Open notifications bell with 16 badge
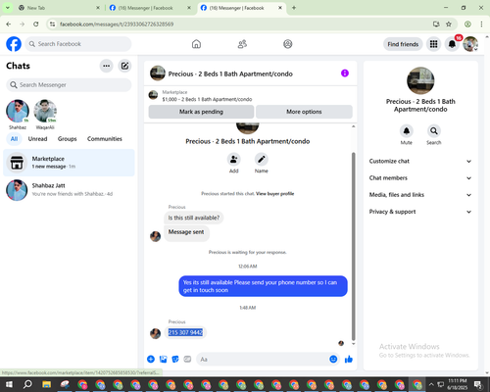Screen dimensions: 490x392 [452, 44]
